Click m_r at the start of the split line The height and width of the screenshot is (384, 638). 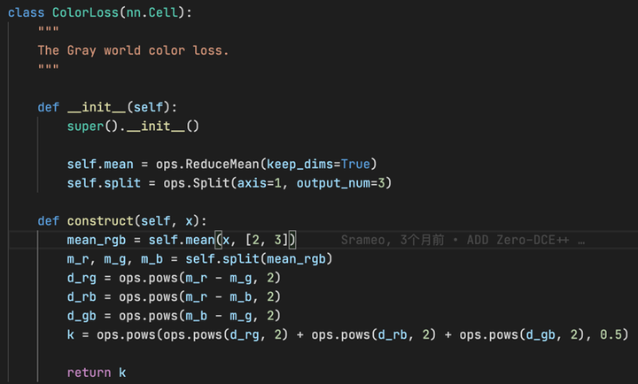pyautogui.click(x=78, y=258)
